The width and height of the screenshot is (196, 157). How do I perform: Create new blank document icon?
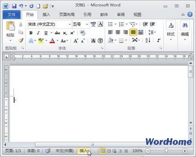(x=38, y=6)
